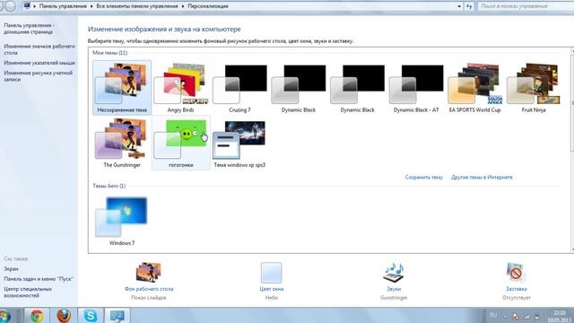The height and width of the screenshot is (323, 574).
Task: Click the Персонализация breadcrumb segment
Action: [208, 6]
